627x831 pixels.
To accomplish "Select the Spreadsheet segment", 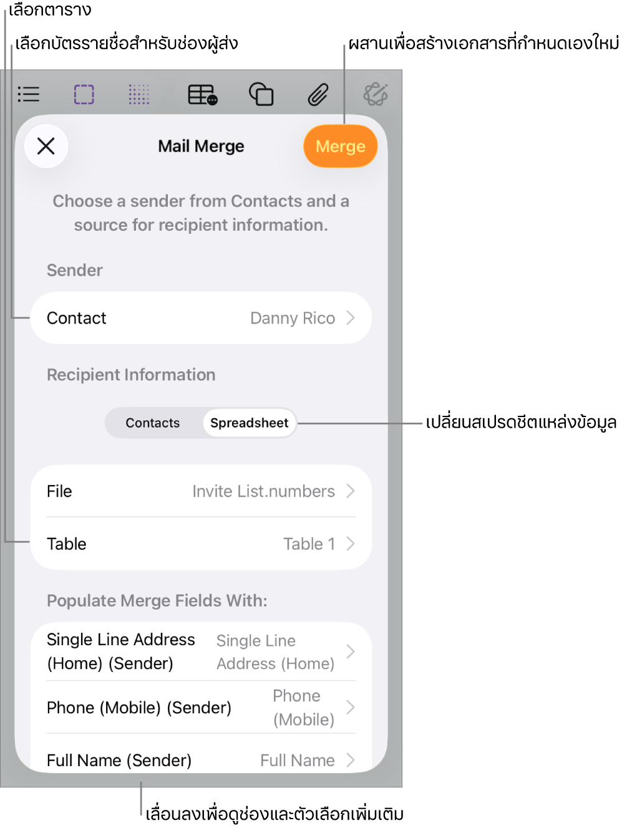I will point(250,423).
